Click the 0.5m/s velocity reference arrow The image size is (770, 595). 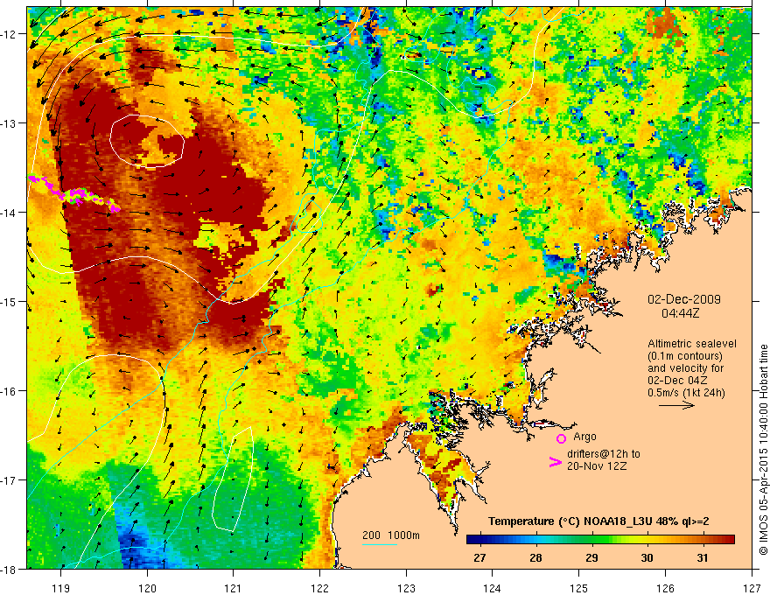point(676,405)
